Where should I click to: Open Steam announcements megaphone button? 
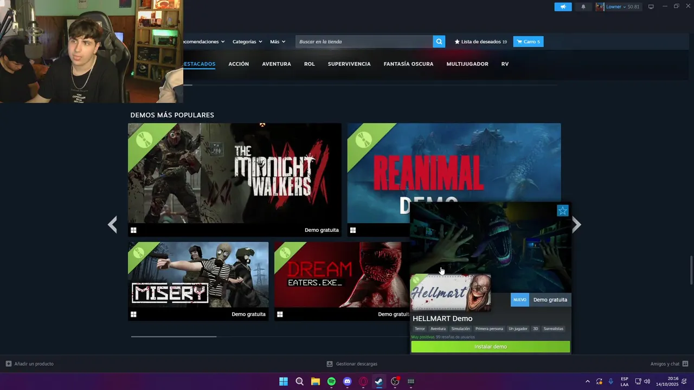pos(563,6)
